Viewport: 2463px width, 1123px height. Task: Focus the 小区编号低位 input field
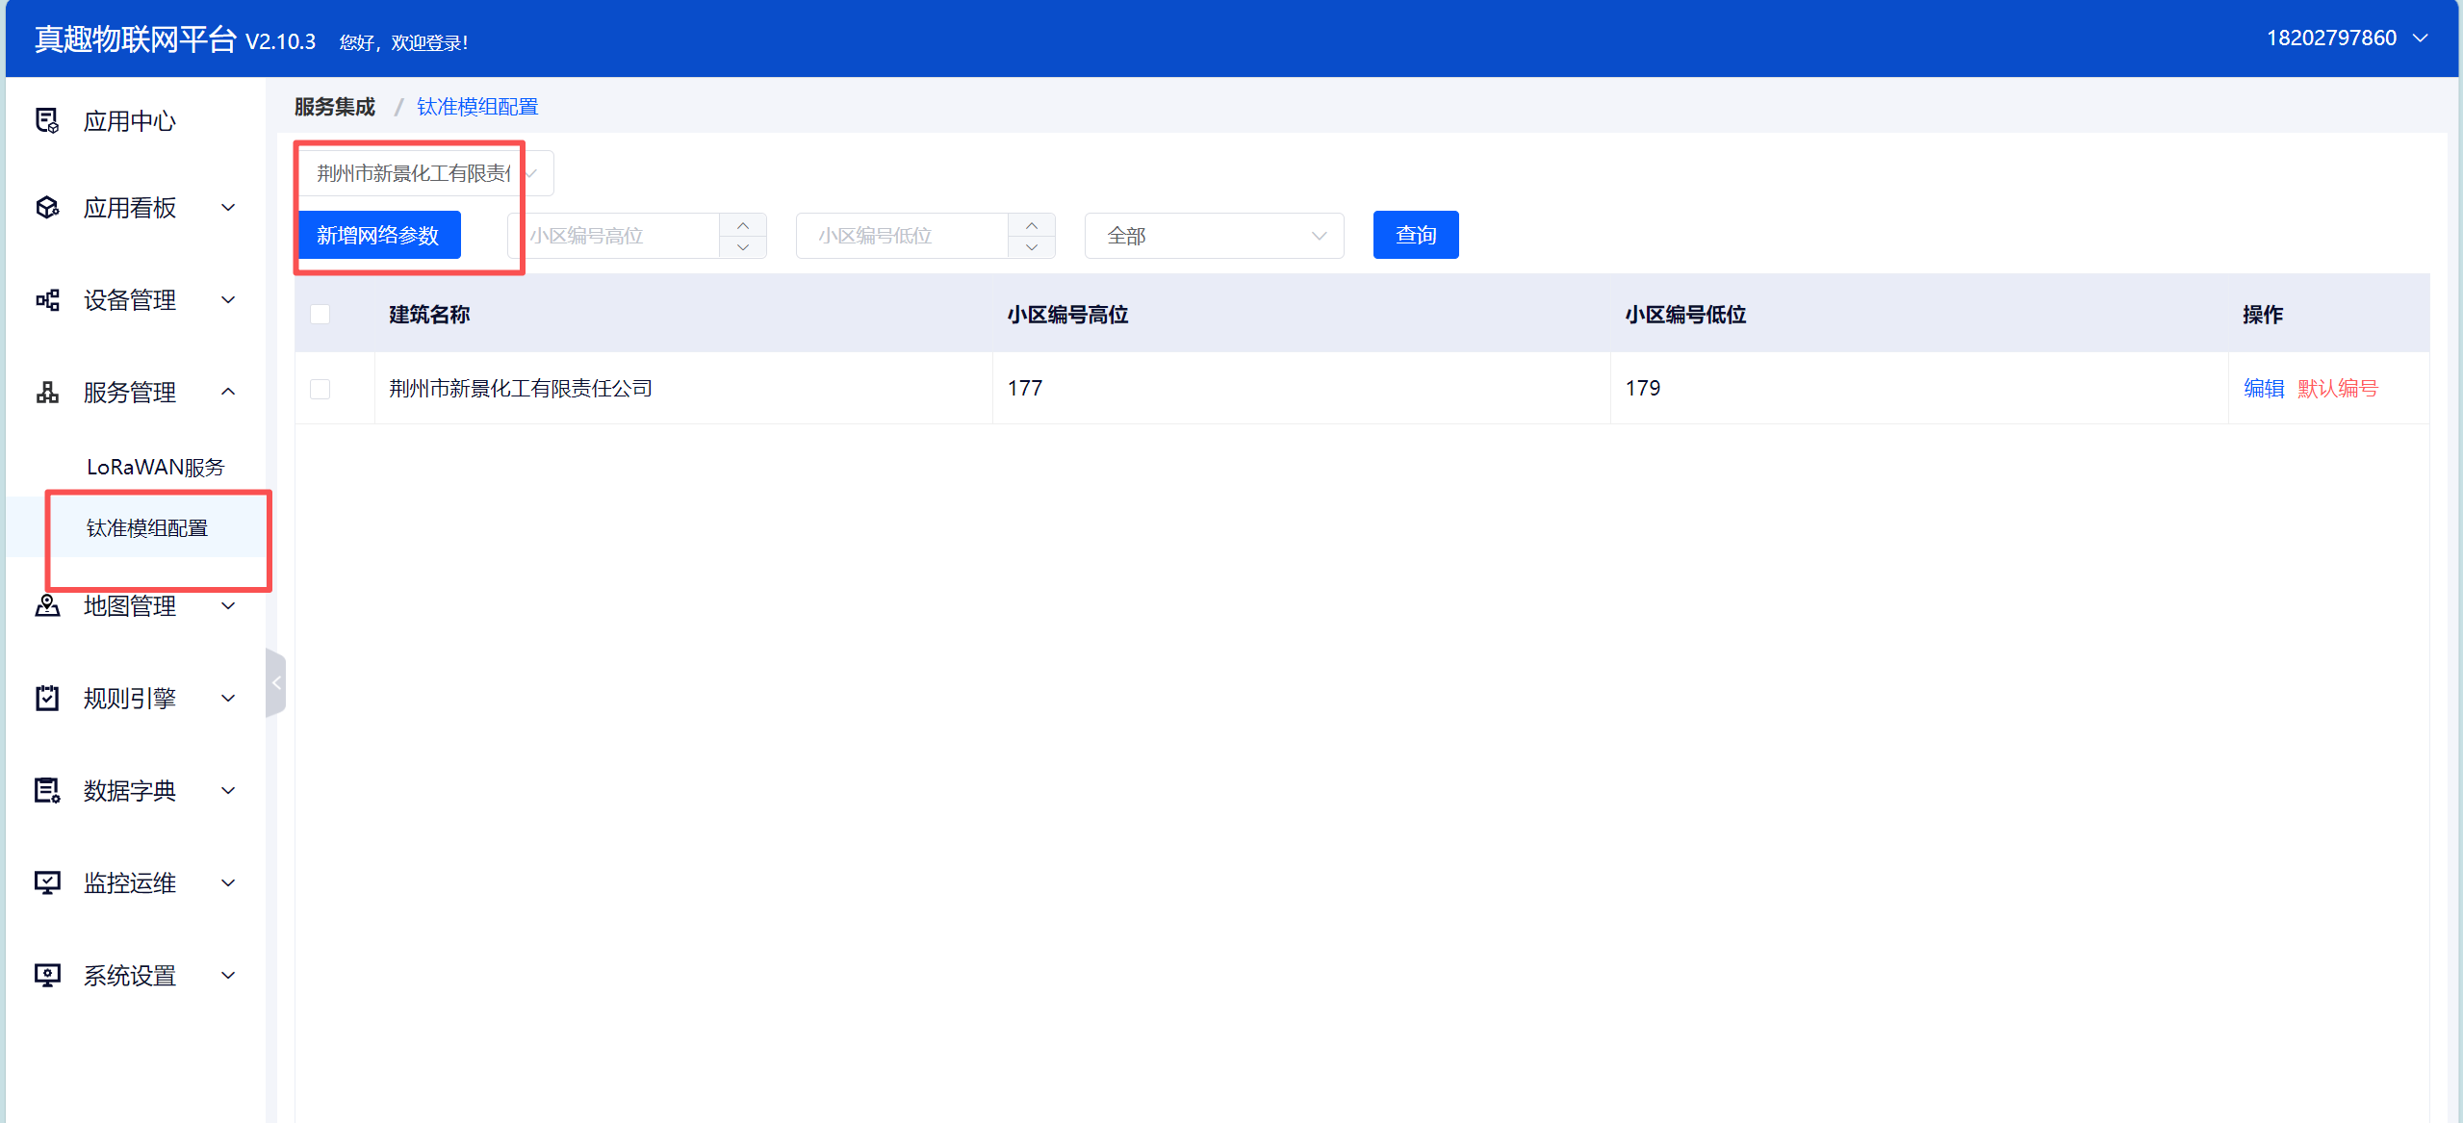903,236
